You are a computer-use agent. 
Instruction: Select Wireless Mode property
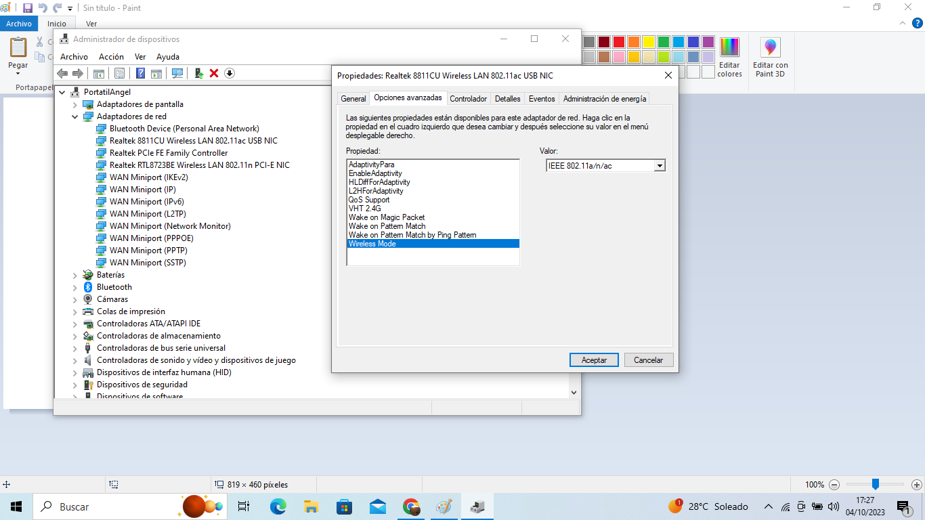[433, 244]
